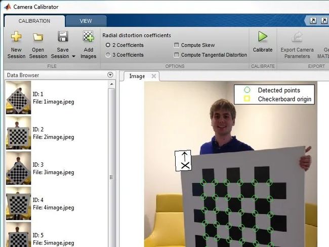Viewport: 329px width, 247px height.
Task: Click the New Session icon
Action: (16, 37)
